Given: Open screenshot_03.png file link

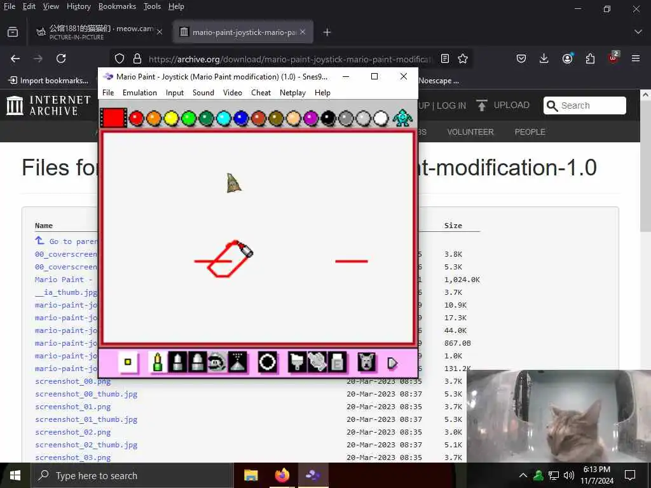Looking at the screenshot, I should (x=72, y=457).
